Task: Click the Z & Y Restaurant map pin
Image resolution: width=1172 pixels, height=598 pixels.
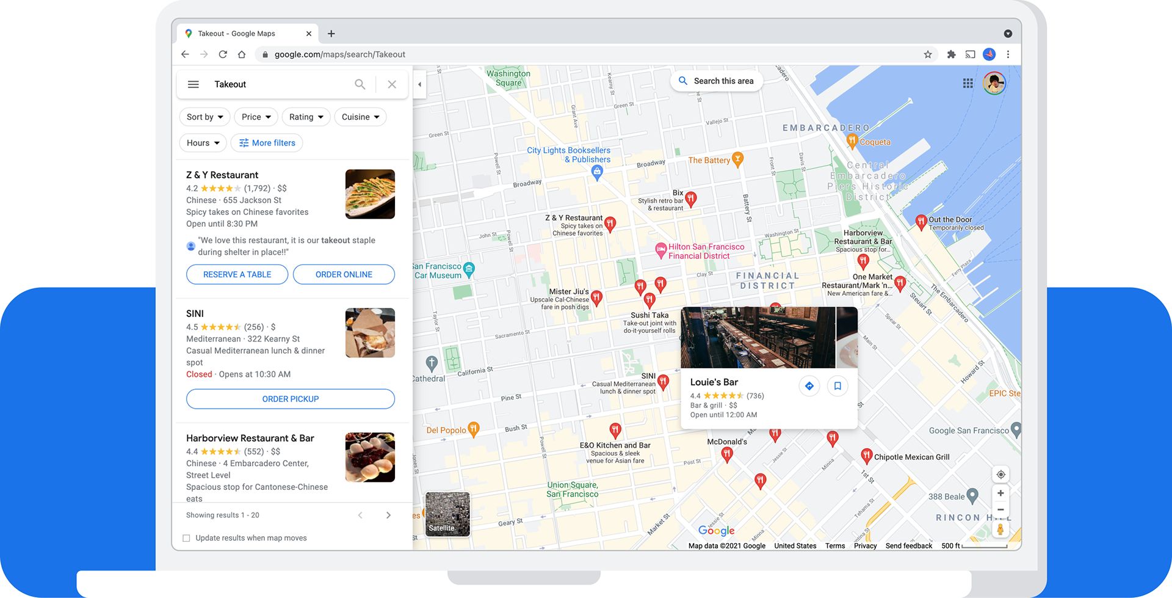Action: tap(610, 224)
